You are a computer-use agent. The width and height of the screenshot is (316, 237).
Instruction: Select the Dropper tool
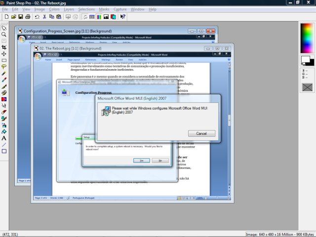(4, 80)
